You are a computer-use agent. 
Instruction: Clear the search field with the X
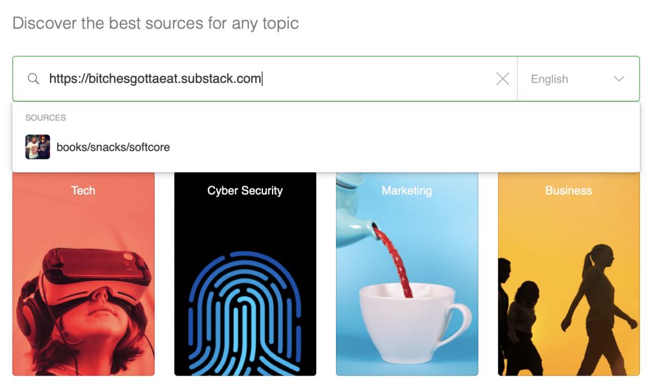pyautogui.click(x=503, y=79)
